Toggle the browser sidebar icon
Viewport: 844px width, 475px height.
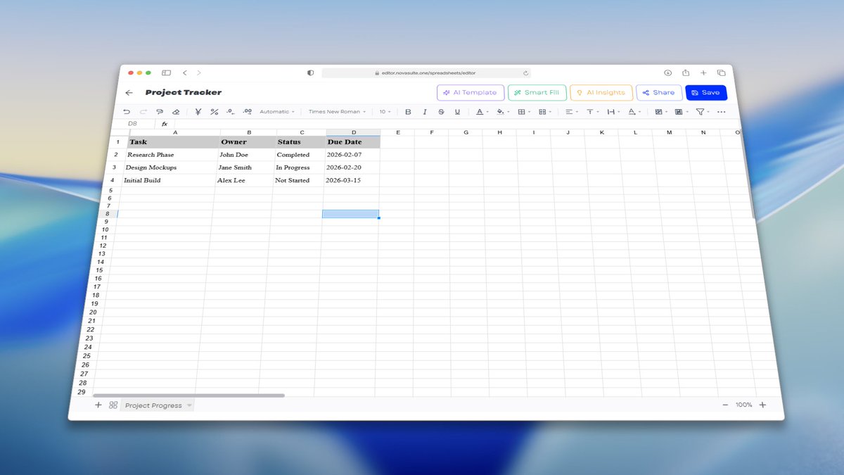point(167,72)
